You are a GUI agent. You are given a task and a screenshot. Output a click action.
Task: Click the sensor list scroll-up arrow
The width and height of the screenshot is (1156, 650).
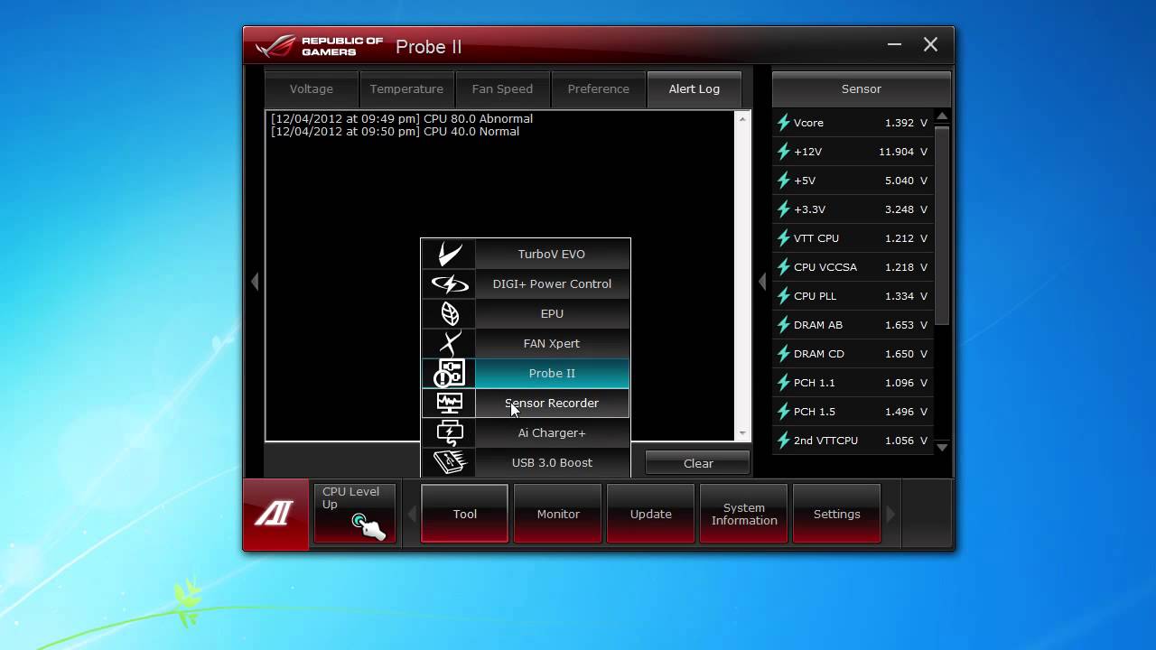click(942, 116)
